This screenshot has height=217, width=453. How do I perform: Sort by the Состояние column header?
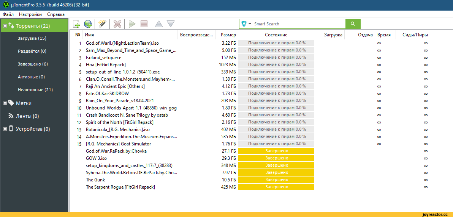tap(276, 35)
